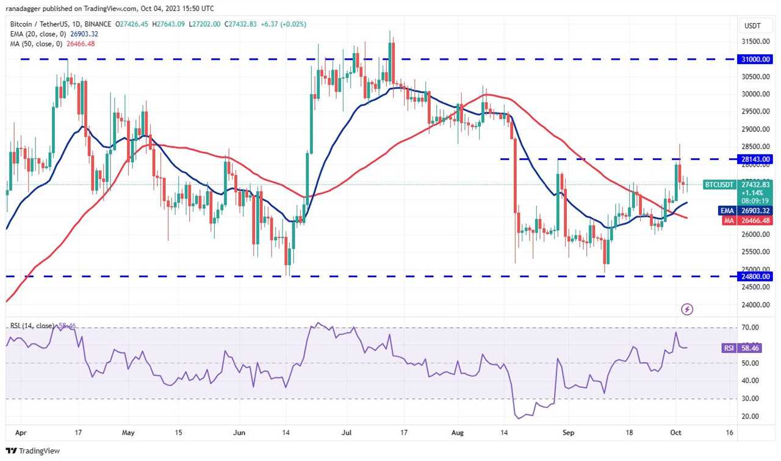The height and width of the screenshot is (461, 781).
Task: Click the 26000.00 price axis tick
Action: click(x=755, y=234)
